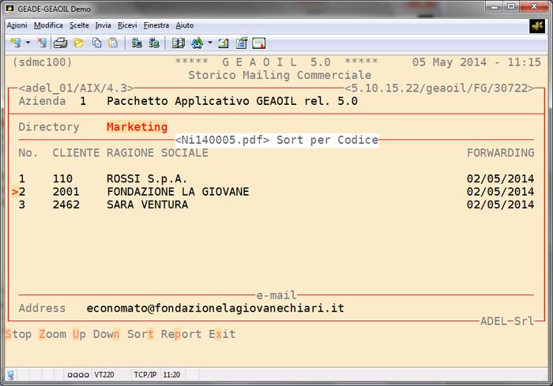
Task: Click the connection status icon in status bar
Action: (x=11, y=374)
